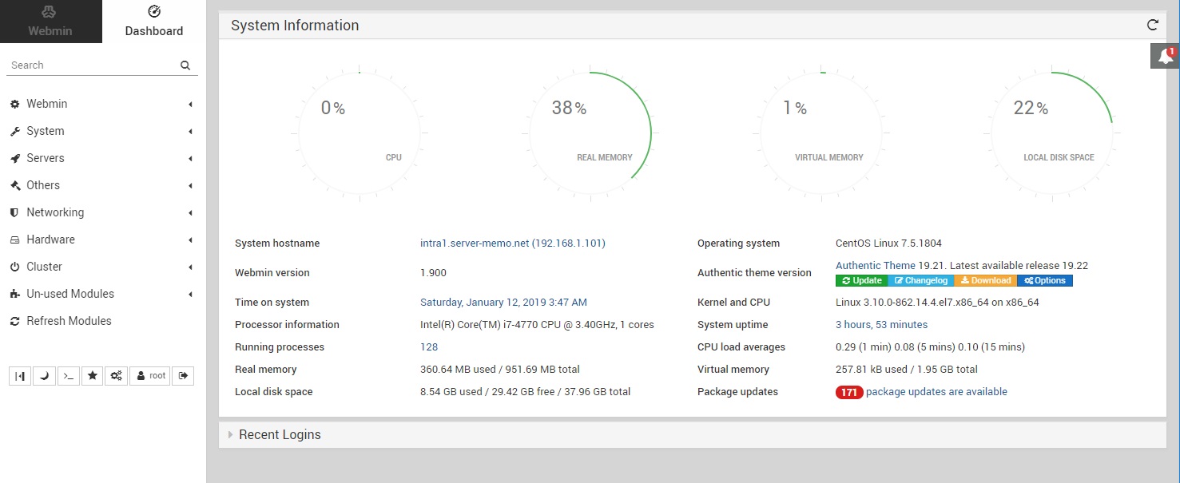Open the intra1.server-memo.net hostname link

tap(513, 243)
